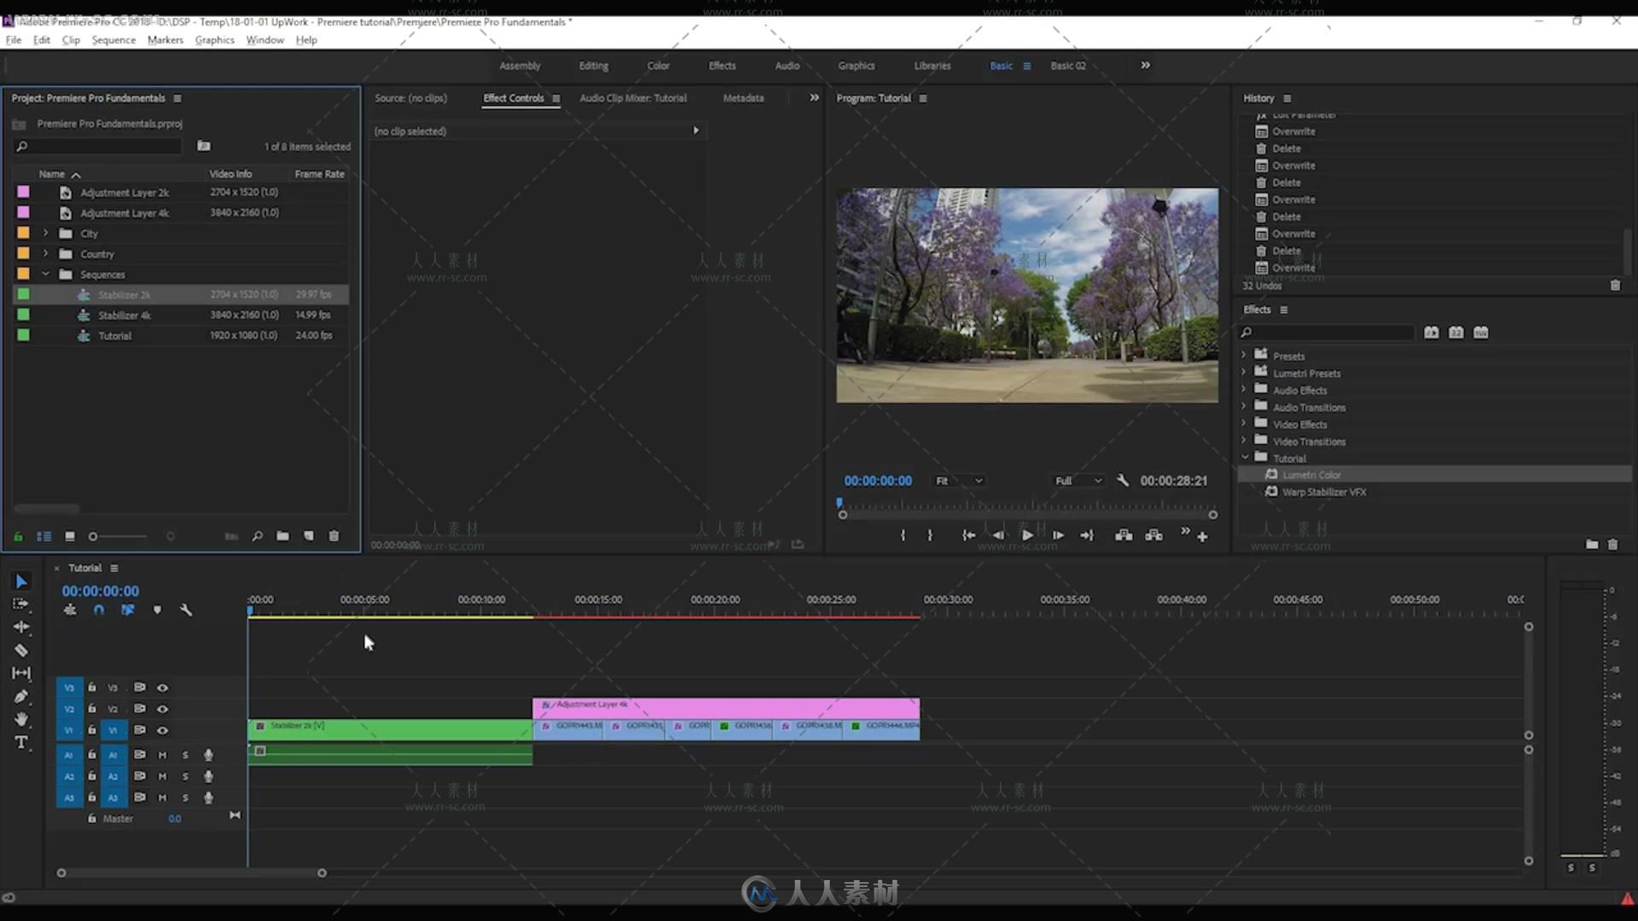Toggle V3 track output eye
This screenshot has width=1638, height=921.
tap(162, 688)
